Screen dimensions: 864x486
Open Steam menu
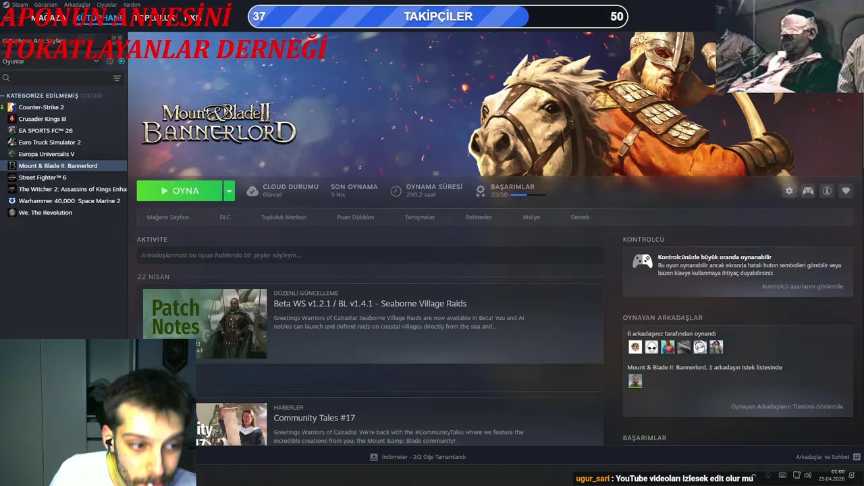(20, 5)
